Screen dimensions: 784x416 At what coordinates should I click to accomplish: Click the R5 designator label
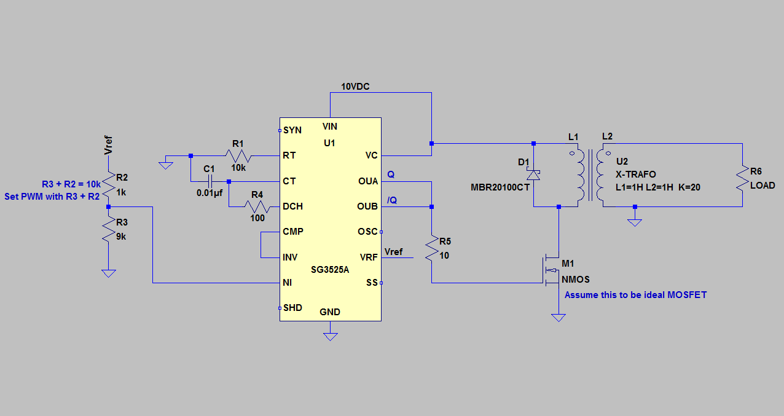click(445, 242)
